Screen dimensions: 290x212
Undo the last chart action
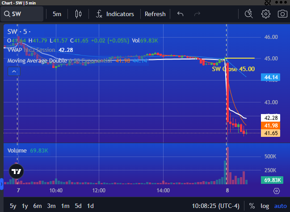181,14
